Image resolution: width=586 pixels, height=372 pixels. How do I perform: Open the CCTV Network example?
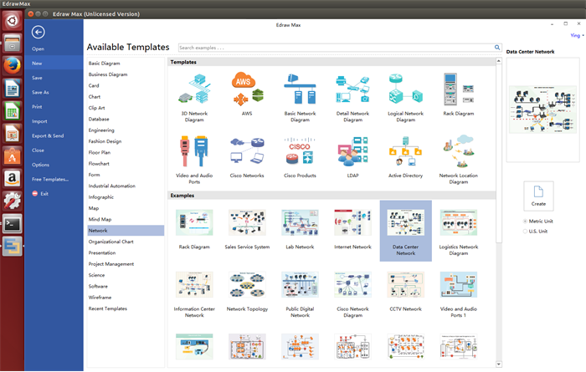click(x=405, y=284)
